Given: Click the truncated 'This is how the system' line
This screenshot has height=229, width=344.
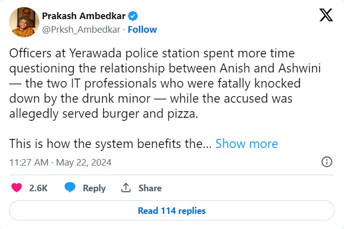Looking at the screenshot, I should pos(111,144).
